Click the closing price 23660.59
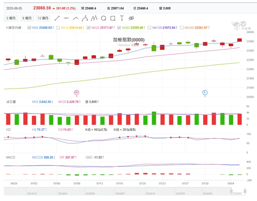Screen dimensions: 257x201 42,8
